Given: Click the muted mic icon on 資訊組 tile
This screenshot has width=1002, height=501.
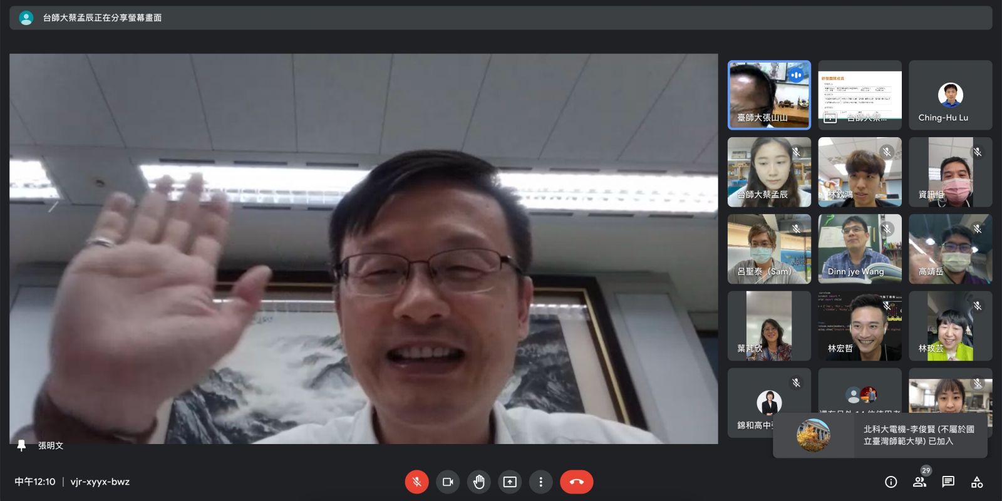Looking at the screenshot, I should pos(978,152).
